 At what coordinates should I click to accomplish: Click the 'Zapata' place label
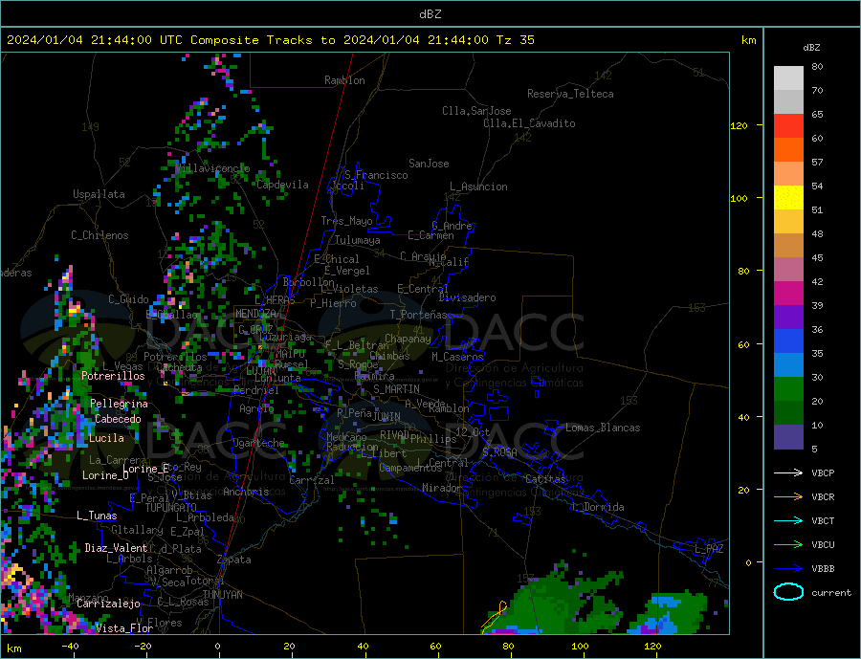234,560
